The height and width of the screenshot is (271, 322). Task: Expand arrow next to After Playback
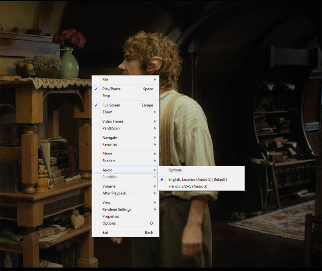pyautogui.click(x=155, y=193)
